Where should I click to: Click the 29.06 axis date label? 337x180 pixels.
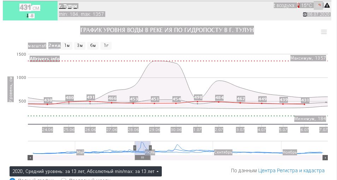[x=154, y=130]
